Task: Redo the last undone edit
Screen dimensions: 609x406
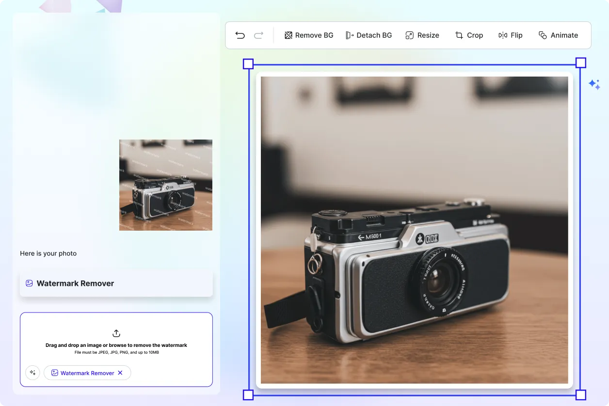Action: coord(258,35)
